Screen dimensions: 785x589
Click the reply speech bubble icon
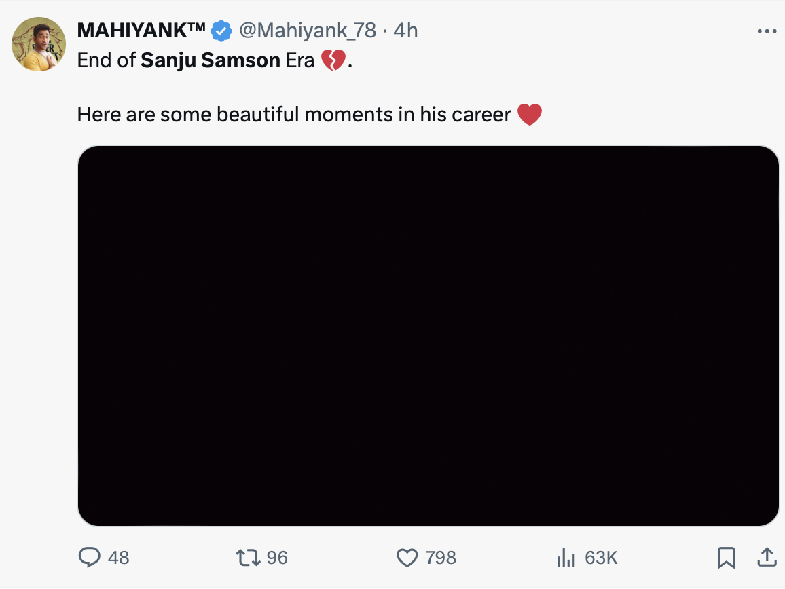point(90,558)
